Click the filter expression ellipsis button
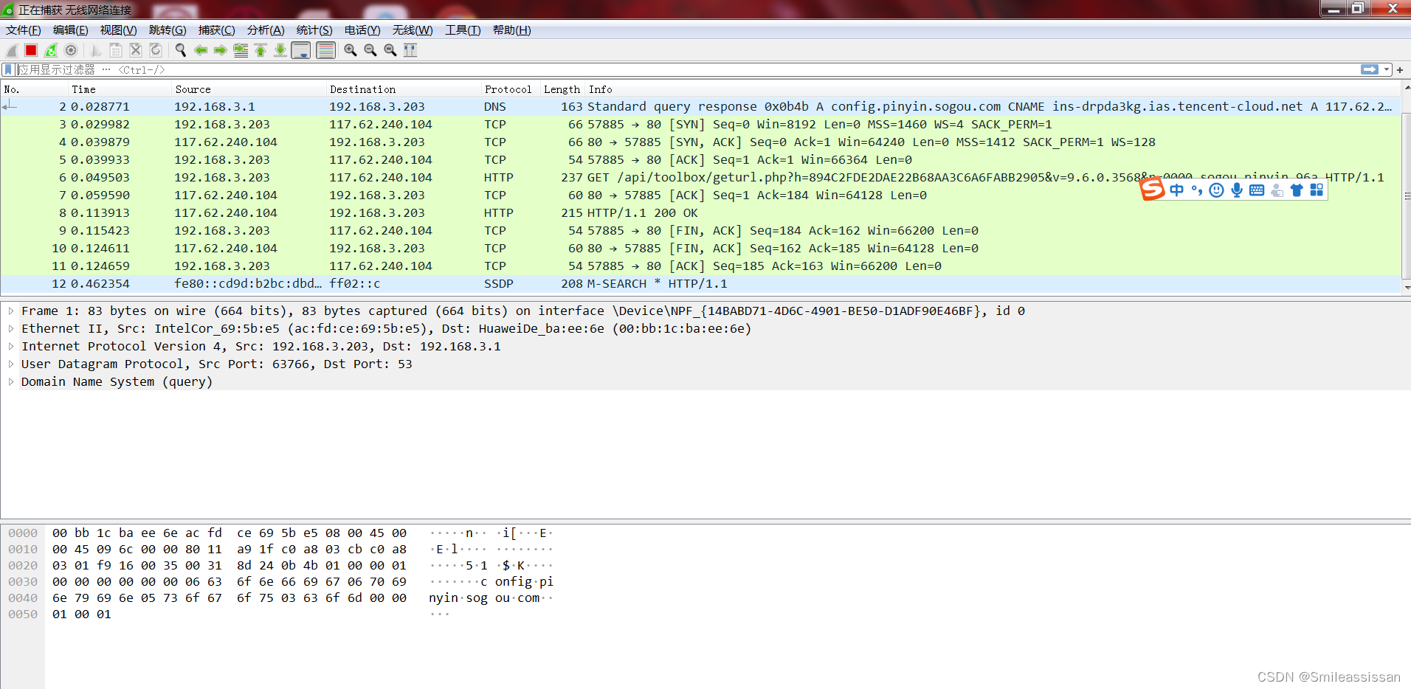The height and width of the screenshot is (689, 1411). pyautogui.click(x=106, y=69)
